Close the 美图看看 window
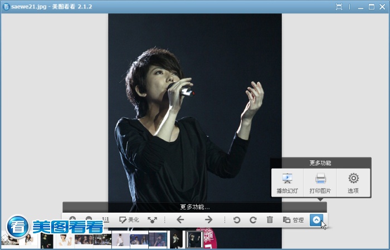The width and height of the screenshot is (390, 250). (x=382, y=7)
